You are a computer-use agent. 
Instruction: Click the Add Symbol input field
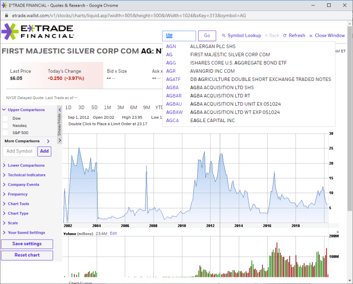tap(20, 151)
